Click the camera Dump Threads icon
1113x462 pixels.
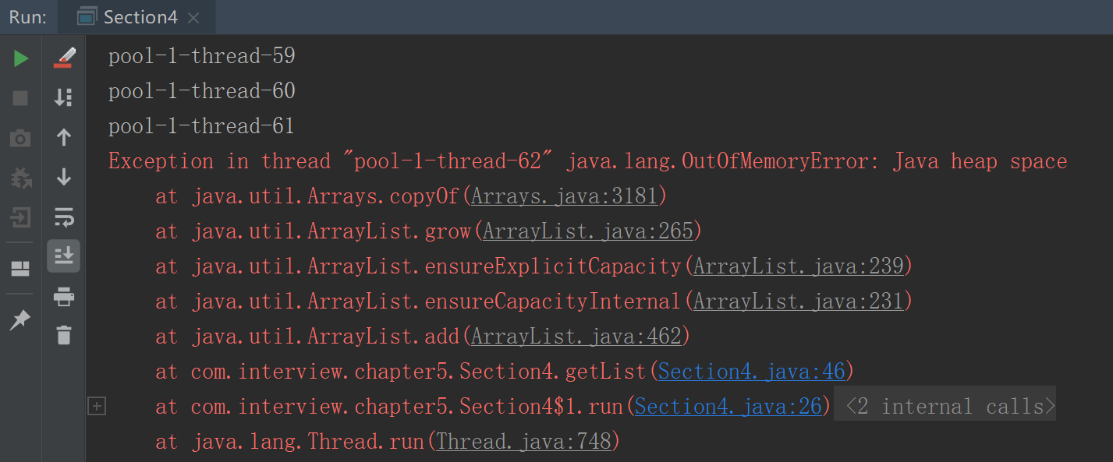coord(20,139)
